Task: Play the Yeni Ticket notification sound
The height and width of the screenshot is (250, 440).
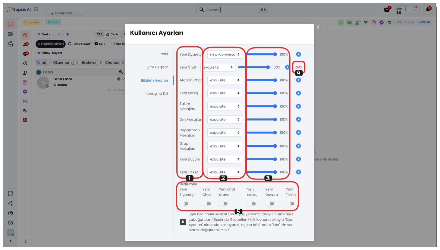Action: [x=298, y=172]
